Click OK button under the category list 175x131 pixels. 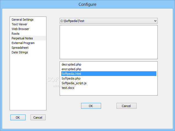18,117
